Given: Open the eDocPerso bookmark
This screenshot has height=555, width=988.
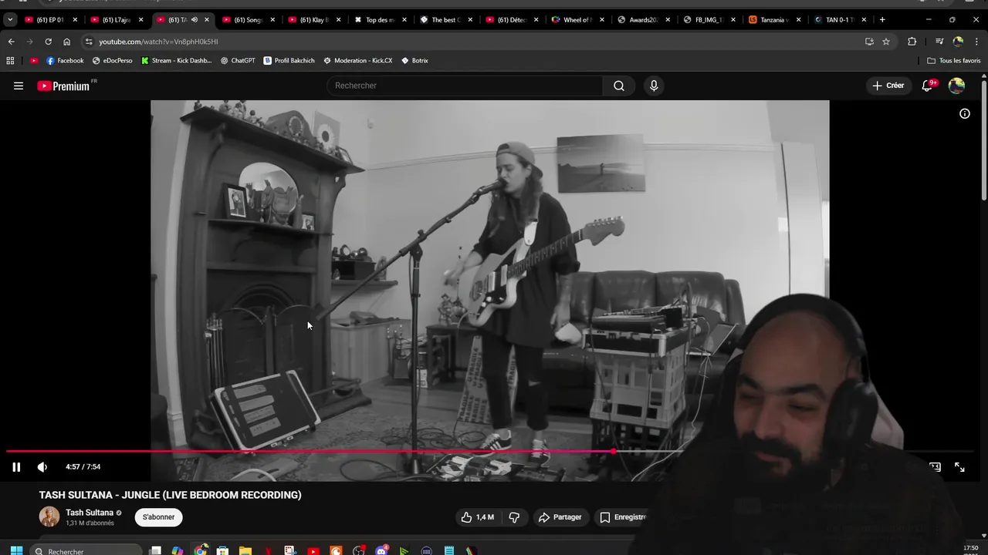Looking at the screenshot, I should (112, 60).
